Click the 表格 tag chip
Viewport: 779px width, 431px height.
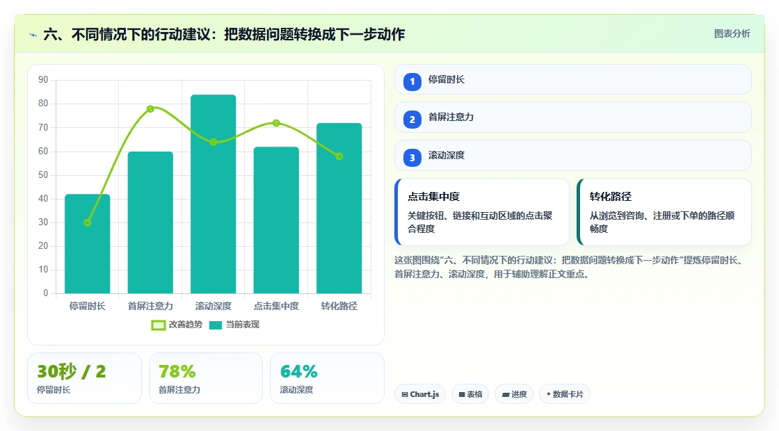pyautogui.click(x=470, y=394)
